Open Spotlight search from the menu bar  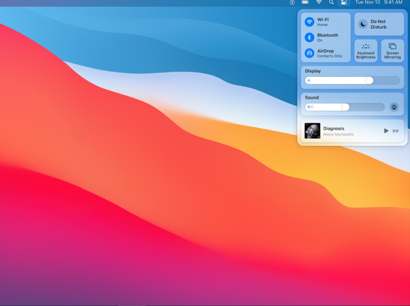331,2
